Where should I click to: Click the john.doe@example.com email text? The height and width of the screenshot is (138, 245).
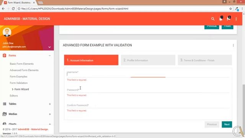click(14, 47)
